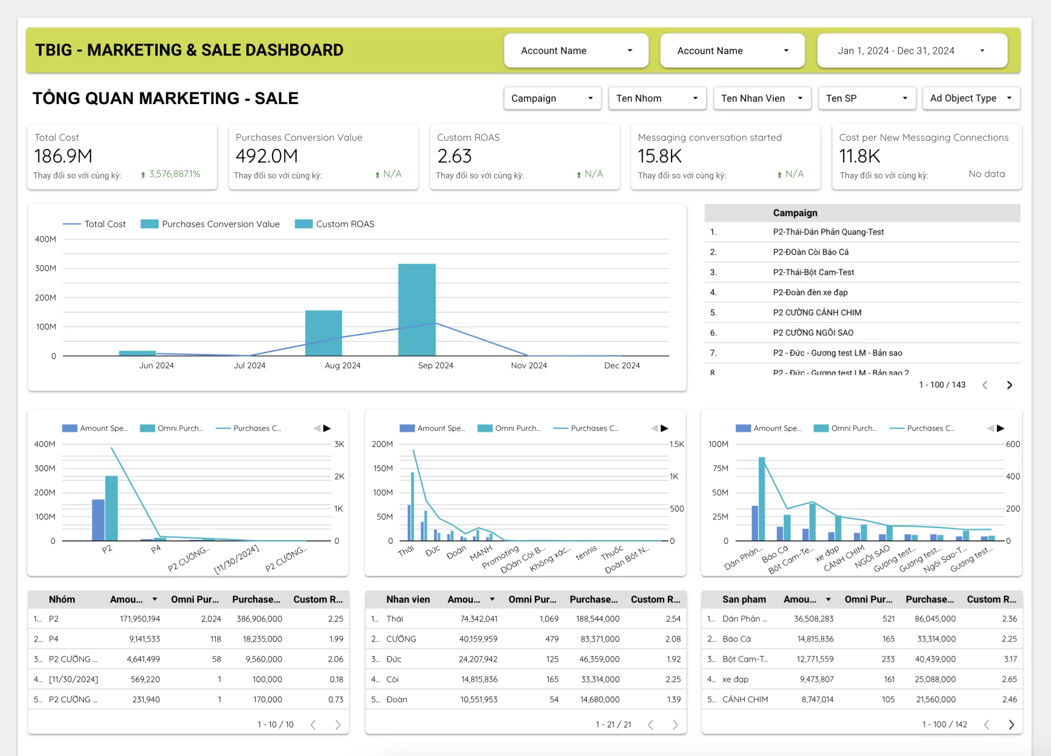Sort by San pham column header
This screenshot has height=756, width=1051.
744,599
